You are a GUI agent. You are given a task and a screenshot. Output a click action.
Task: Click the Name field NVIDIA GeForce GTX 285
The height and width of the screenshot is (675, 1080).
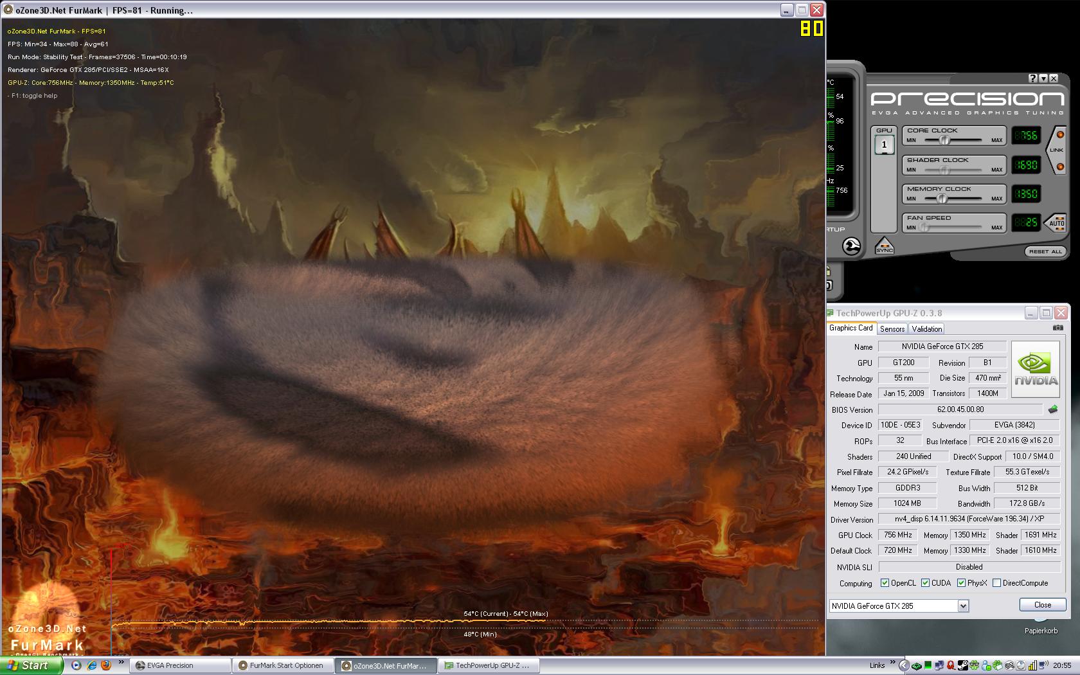942,346
